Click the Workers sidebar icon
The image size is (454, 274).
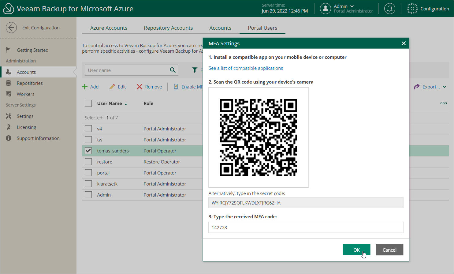click(9, 94)
